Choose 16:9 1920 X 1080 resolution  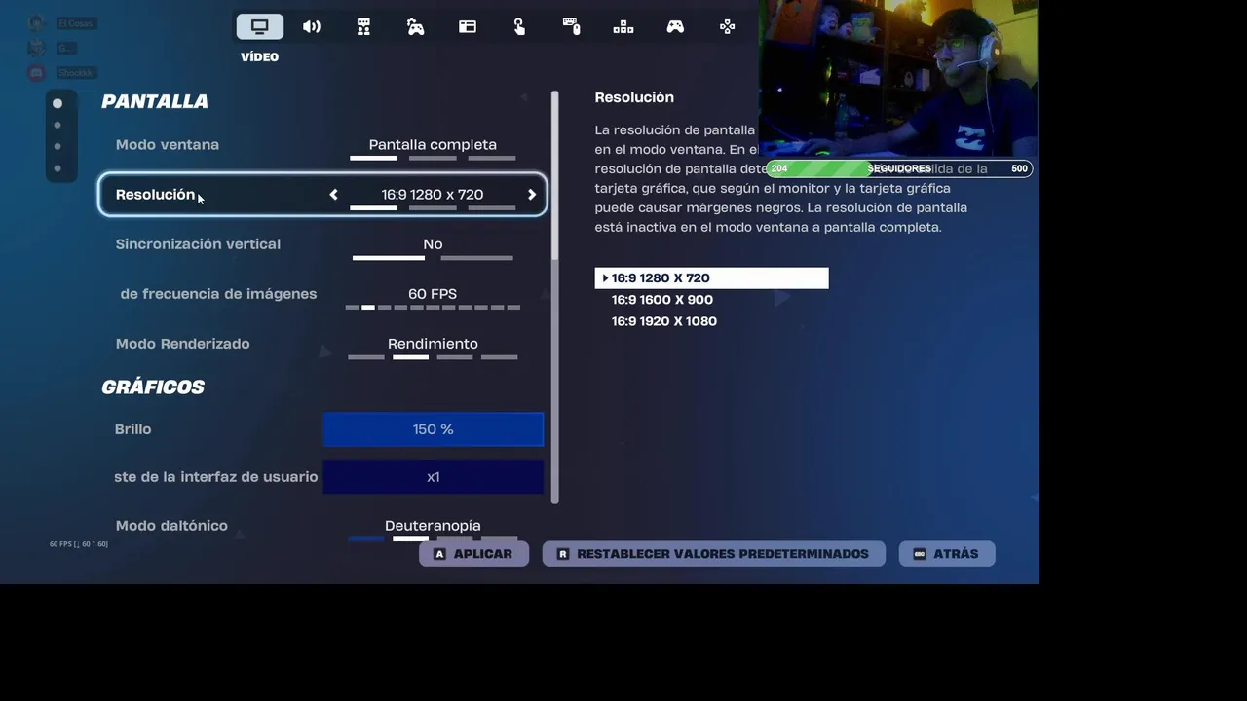664,321
